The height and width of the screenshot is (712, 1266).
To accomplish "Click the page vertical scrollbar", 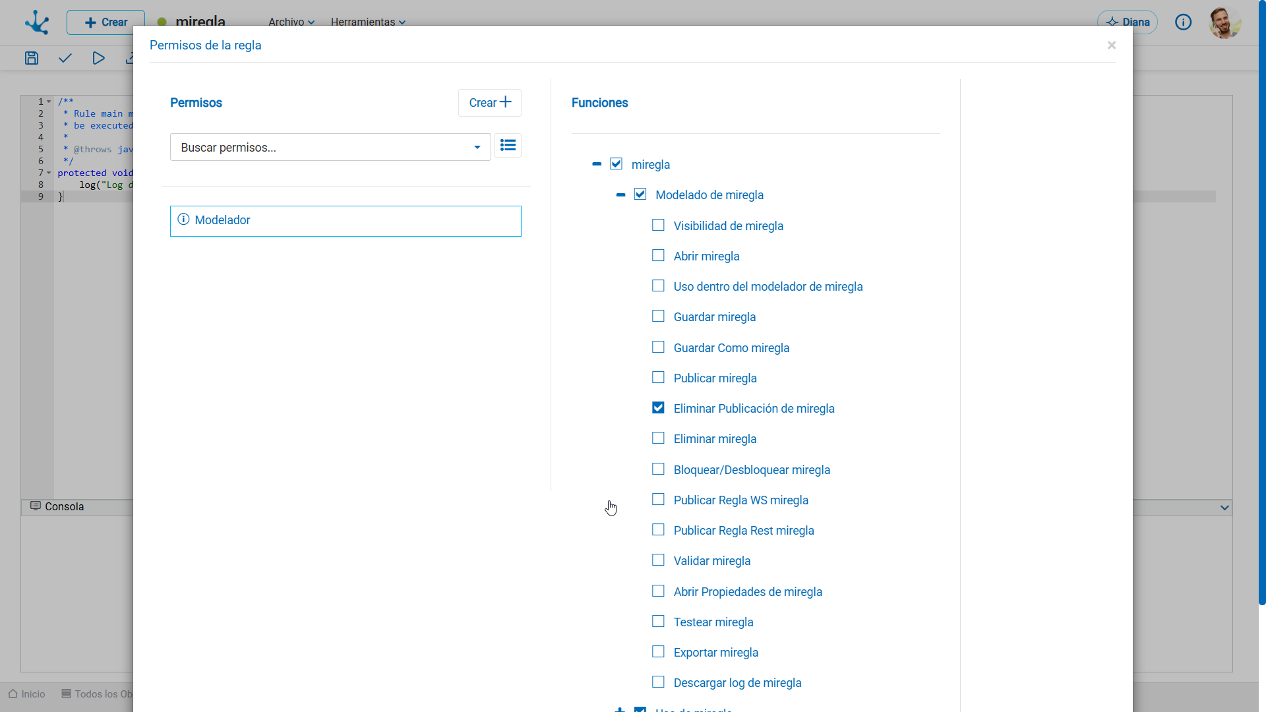I will tap(1262, 302).
